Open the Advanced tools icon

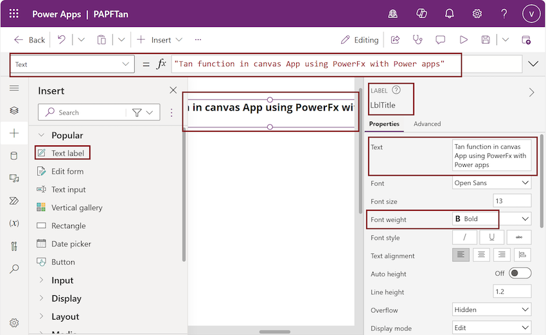pyautogui.click(x=14, y=246)
